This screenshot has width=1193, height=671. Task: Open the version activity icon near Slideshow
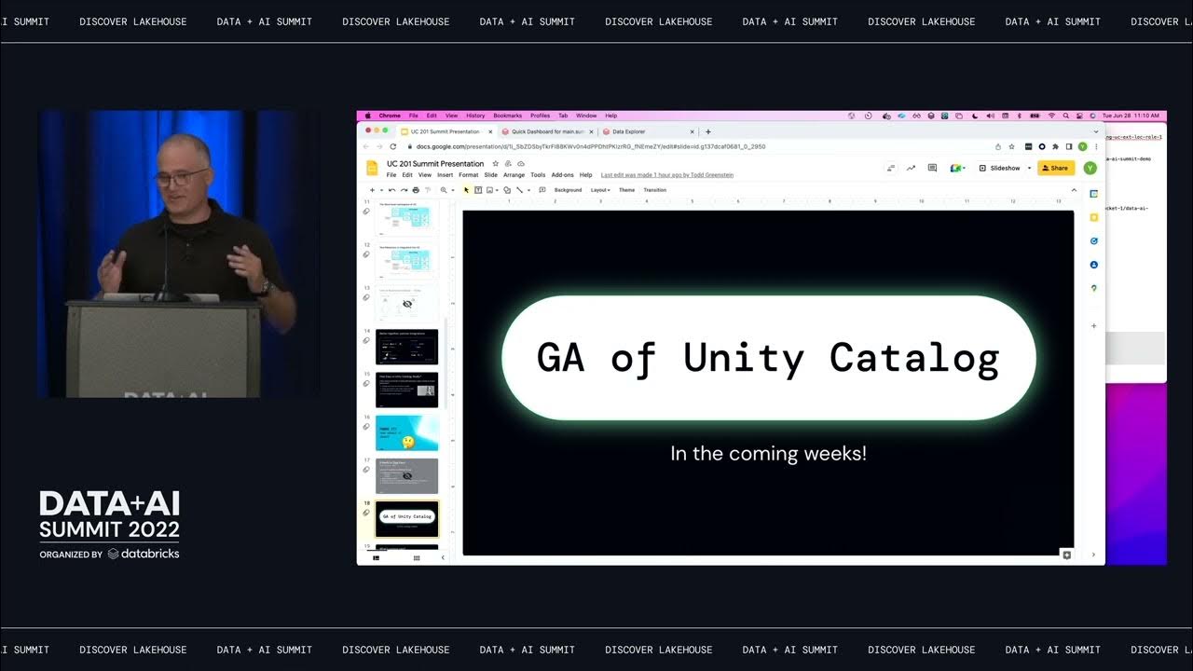(x=891, y=169)
